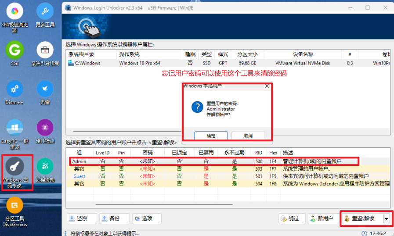The width and height of the screenshot is (394, 236).
Task: Click the 类型 column header
Action: [x=206, y=54]
